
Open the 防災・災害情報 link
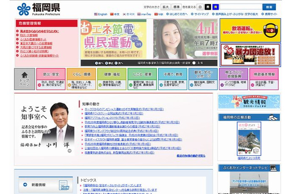coord(29,36)
